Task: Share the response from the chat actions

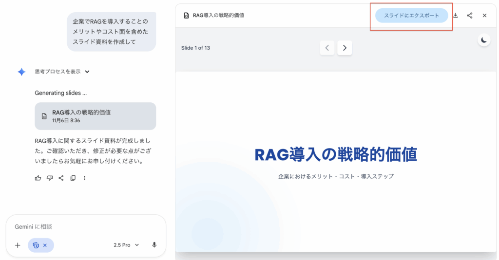Action: click(x=61, y=178)
